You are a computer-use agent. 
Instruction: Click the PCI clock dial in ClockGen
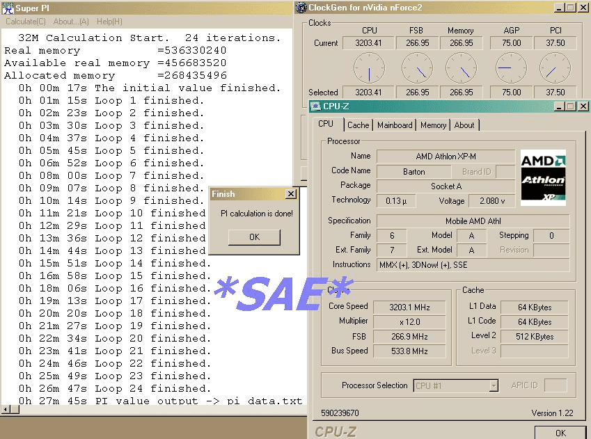(x=555, y=67)
